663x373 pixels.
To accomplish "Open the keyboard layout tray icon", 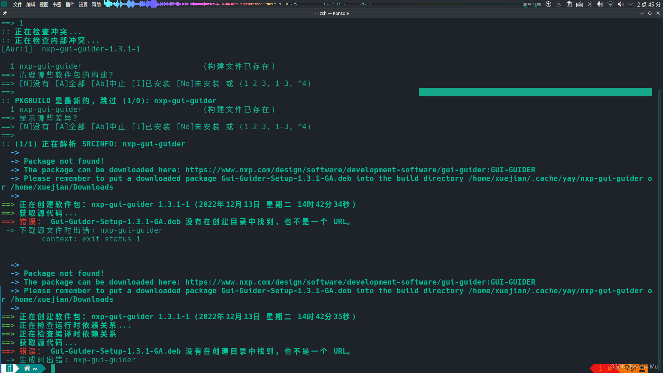I will pyautogui.click(x=579, y=4).
